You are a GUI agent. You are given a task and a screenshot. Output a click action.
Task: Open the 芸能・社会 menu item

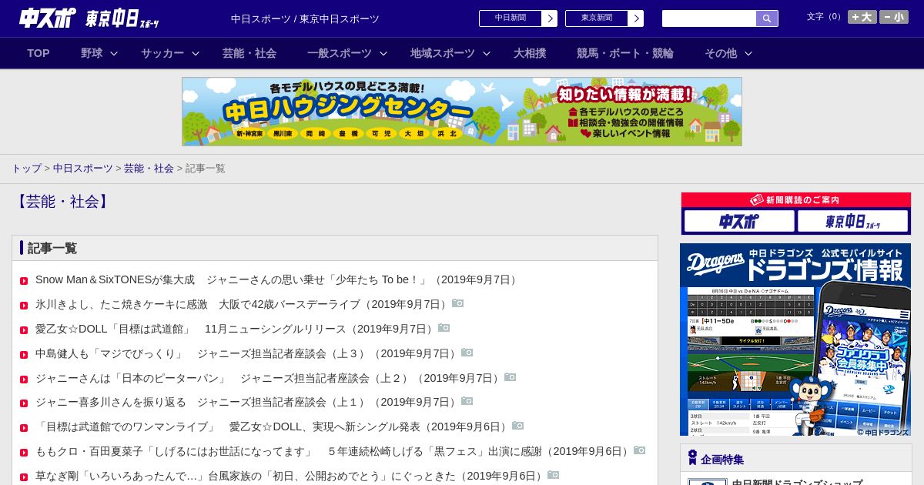pyautogui.click(x=249, y=53)
